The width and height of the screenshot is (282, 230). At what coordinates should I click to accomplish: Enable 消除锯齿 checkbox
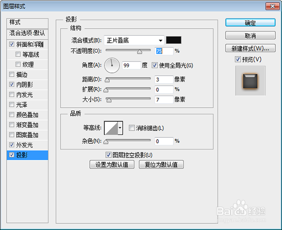point(132,128)
